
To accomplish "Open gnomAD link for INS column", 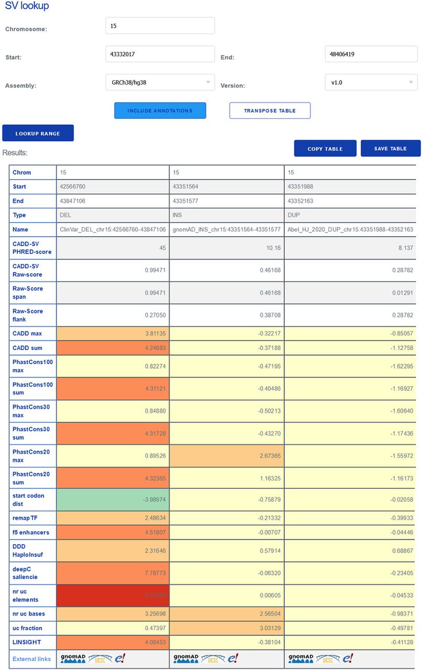I will pos(186,658).
